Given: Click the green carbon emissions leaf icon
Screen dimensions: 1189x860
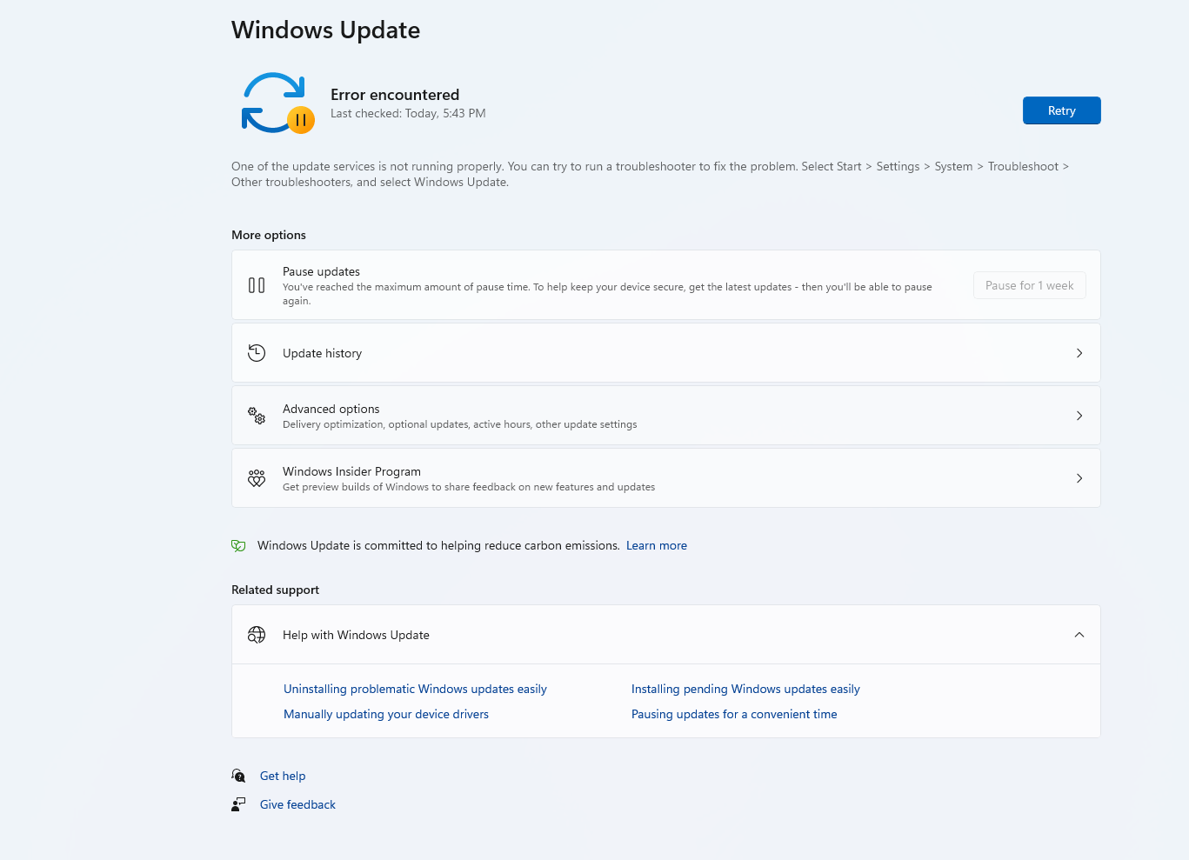Looking at the screenshot, I should tap(238, 545).
